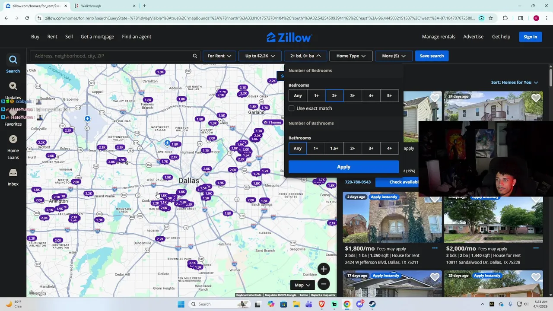Open the 10811 Sandalwood Dr listing photo
The image size is (553, 311).
(493, 218)
